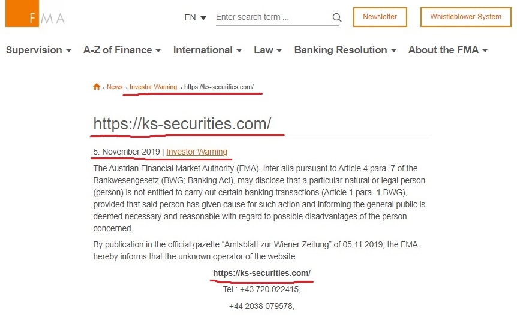Click the orange FMA logo
Image resolution: width=517 pixels, height=315 pixels.
(x=35, y=14)
